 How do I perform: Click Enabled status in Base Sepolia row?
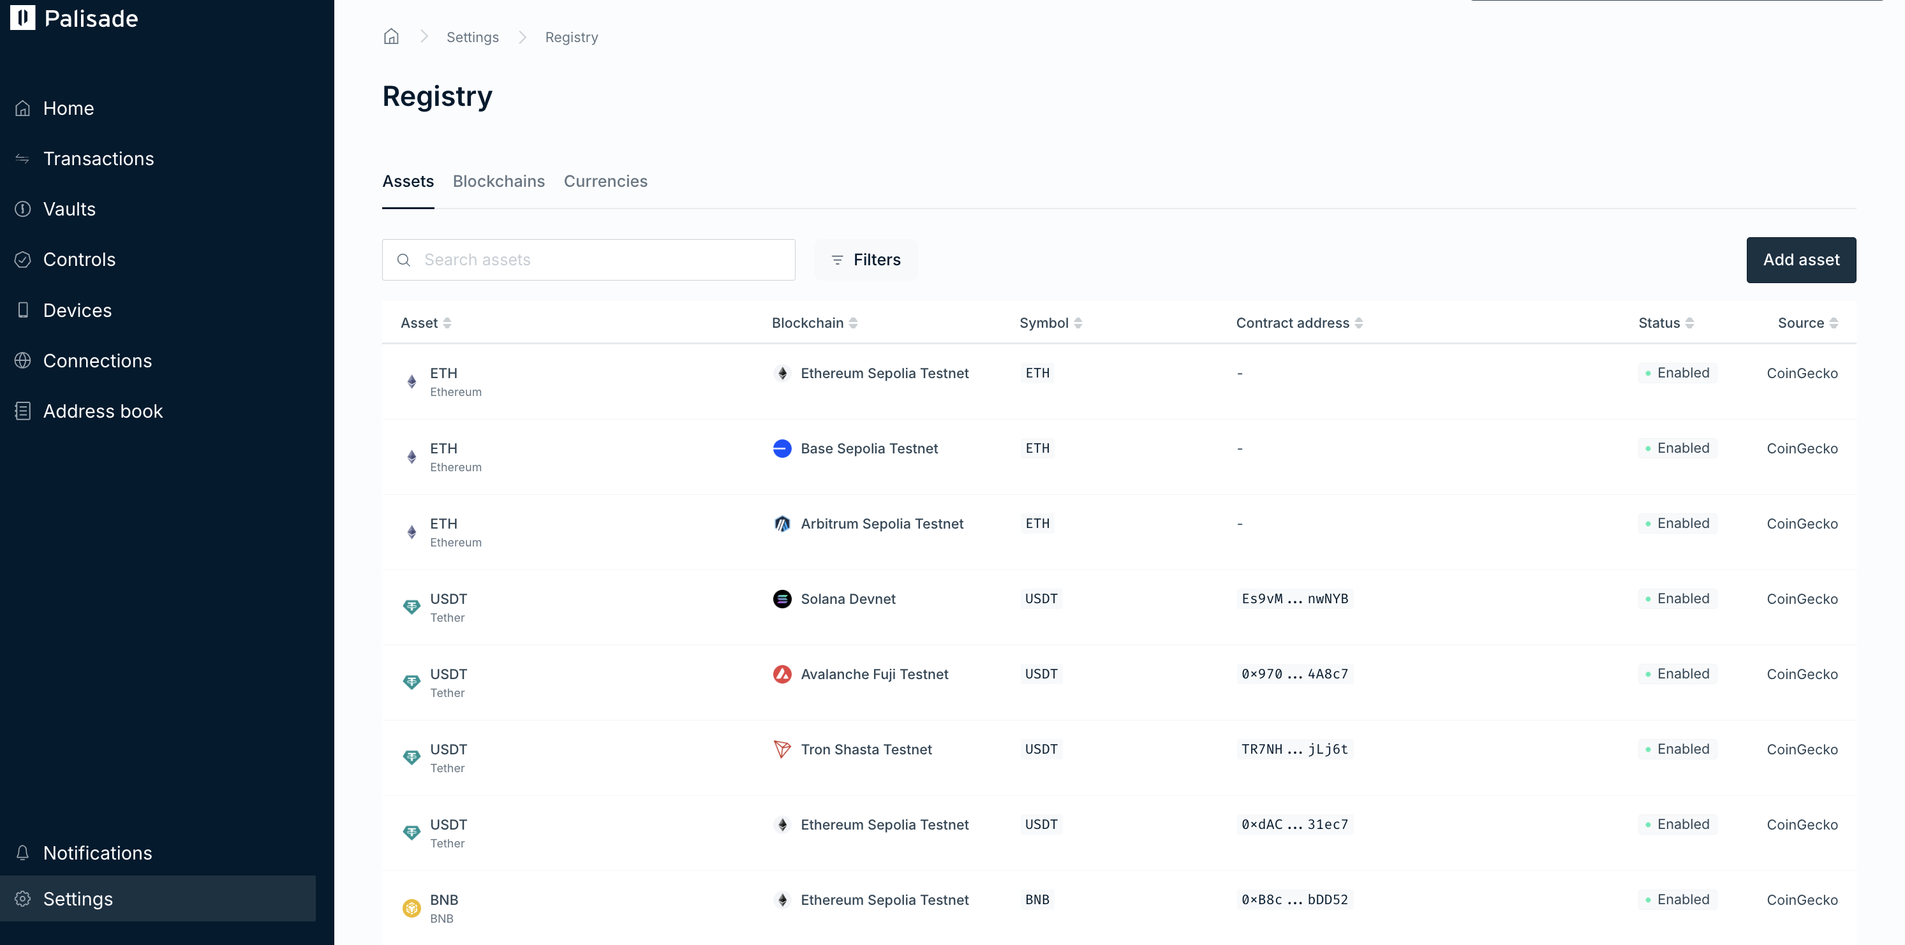(1677, 448)
